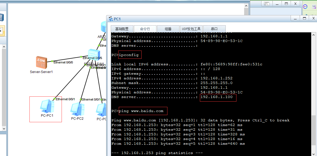Click the Server-Server1 label
317x156 pixels.
pos(41,71)
